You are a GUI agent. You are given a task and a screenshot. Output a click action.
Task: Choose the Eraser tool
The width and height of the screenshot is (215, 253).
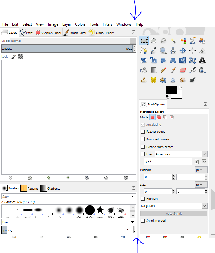coord(183,70)
